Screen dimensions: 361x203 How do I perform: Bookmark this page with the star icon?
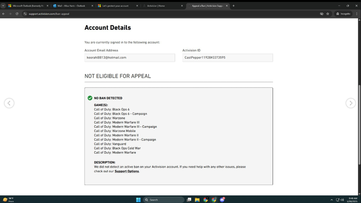(x=328, y=14)
